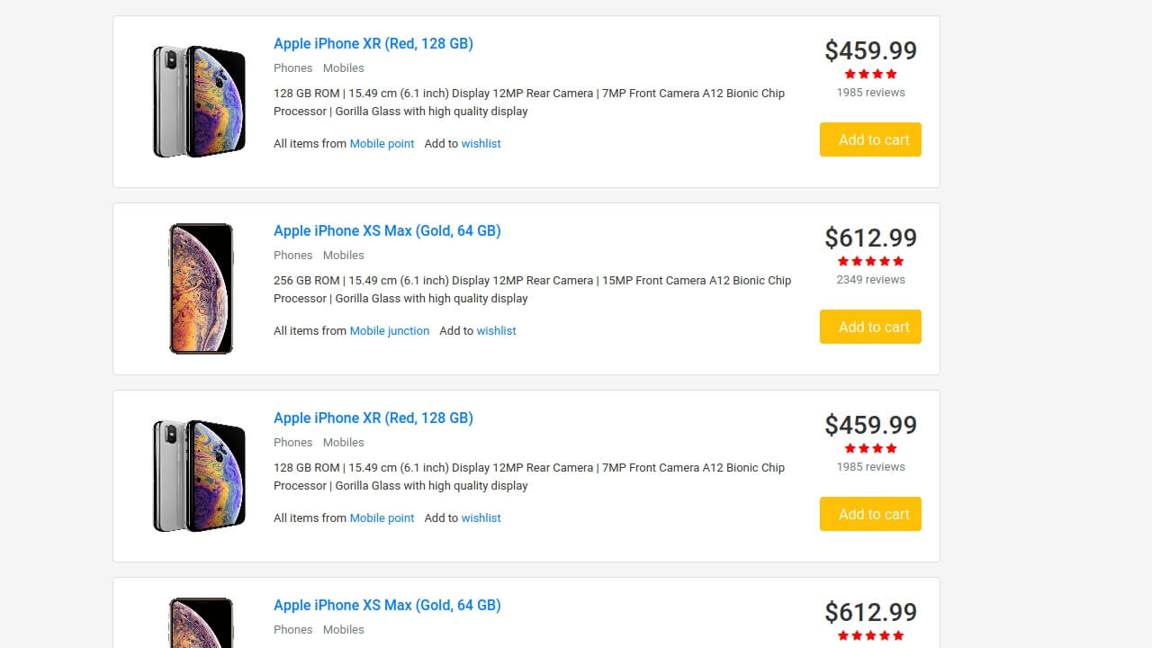Click Add to cart on the third product
The width and height of the screenshot is (1152, 648).
click(x=870, y=514)
